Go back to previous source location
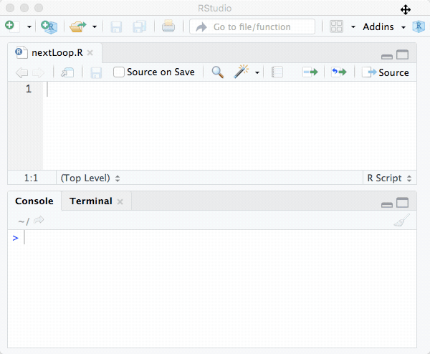The height and width of the screenshot is (354, 430). [x=21, y=72]
